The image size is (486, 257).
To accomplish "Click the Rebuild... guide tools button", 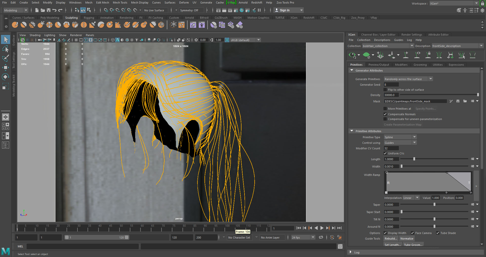I will click(391, 239).
